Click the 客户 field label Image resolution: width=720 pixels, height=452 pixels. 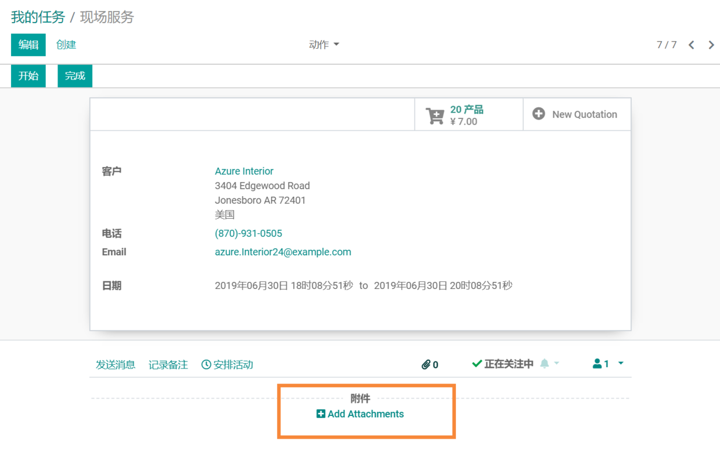[x=111, y=171]
